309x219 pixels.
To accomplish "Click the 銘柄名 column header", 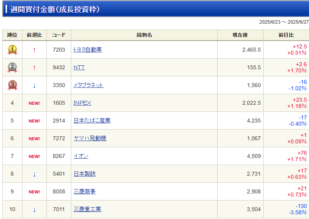I will (x=144, y=35).
